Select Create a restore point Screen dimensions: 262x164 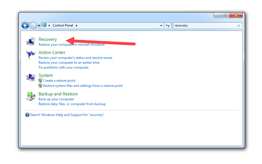tap(59, 81)
